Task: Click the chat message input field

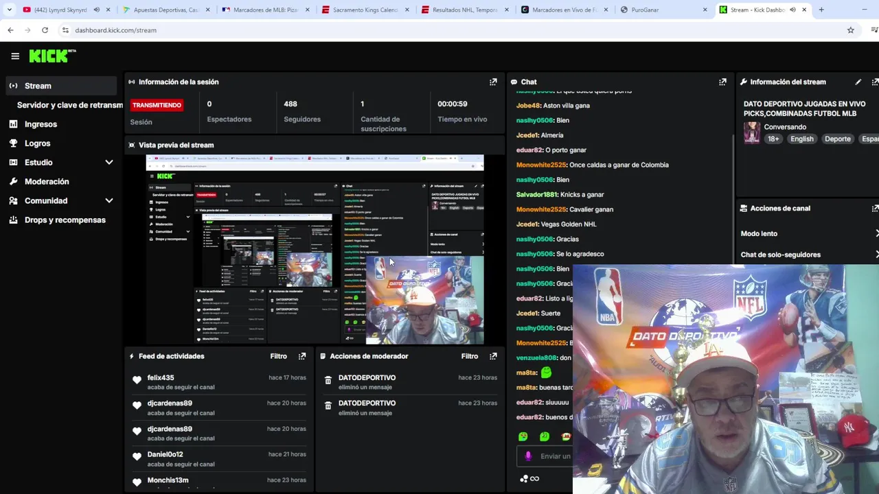Action: click(545, 456)
